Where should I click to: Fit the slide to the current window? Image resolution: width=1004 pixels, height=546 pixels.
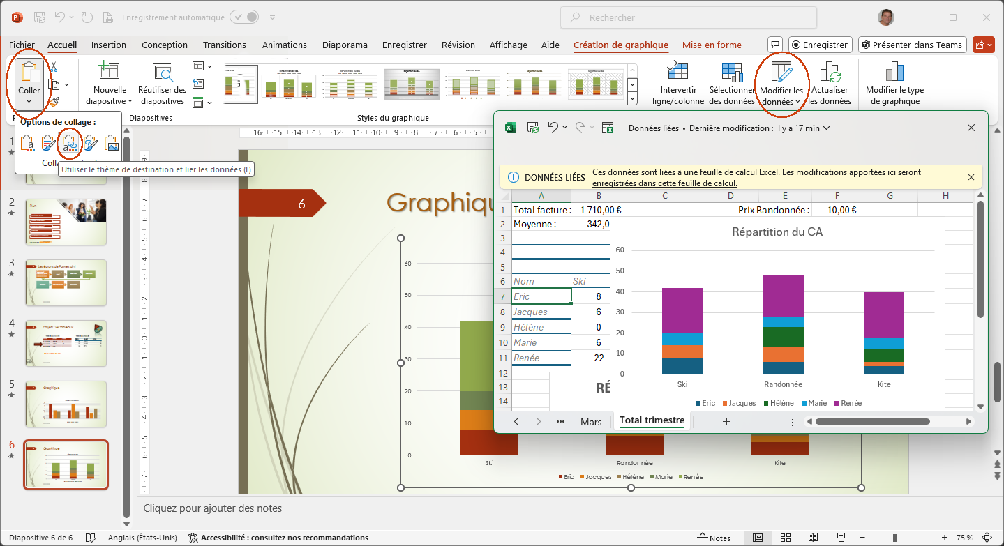(986, 538)
